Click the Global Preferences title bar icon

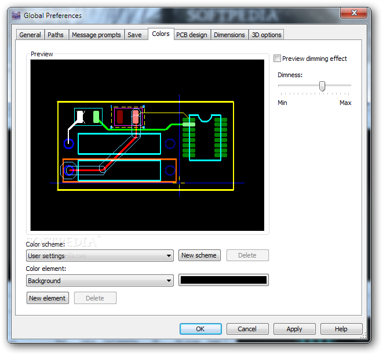pyautogui.click(x=16, y=16)
